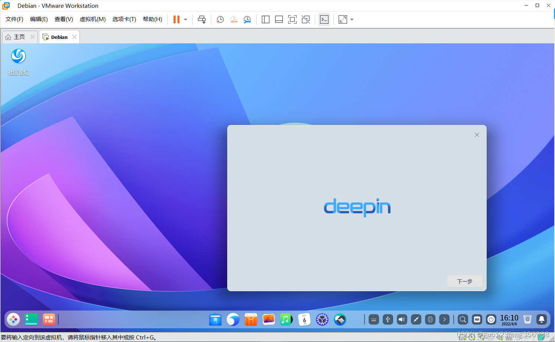Image resolution: width=555 pixels, height=342 pixels.
Task: Open the power shutdown menu icon
Action: (491, 319)
